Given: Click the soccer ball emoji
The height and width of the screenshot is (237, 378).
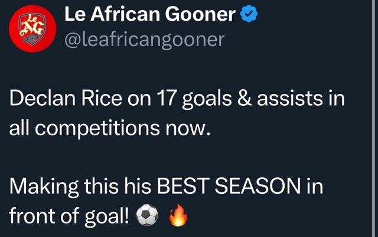Looking at the screenshot, I should point(147,217).
